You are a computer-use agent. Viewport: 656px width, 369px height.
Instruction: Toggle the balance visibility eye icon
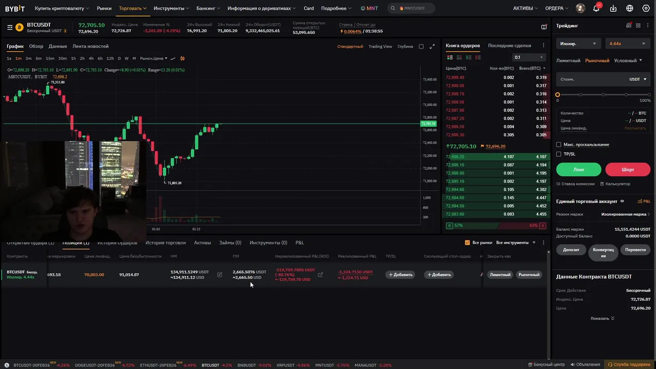[x=622, y=201]
